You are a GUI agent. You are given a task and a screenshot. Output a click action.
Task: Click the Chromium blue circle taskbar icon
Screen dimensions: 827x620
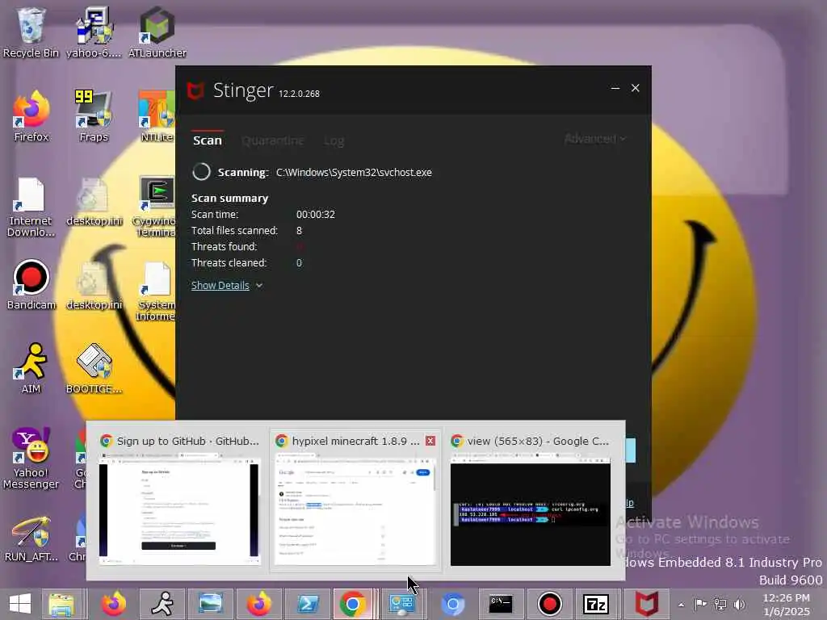pos(452,604)
